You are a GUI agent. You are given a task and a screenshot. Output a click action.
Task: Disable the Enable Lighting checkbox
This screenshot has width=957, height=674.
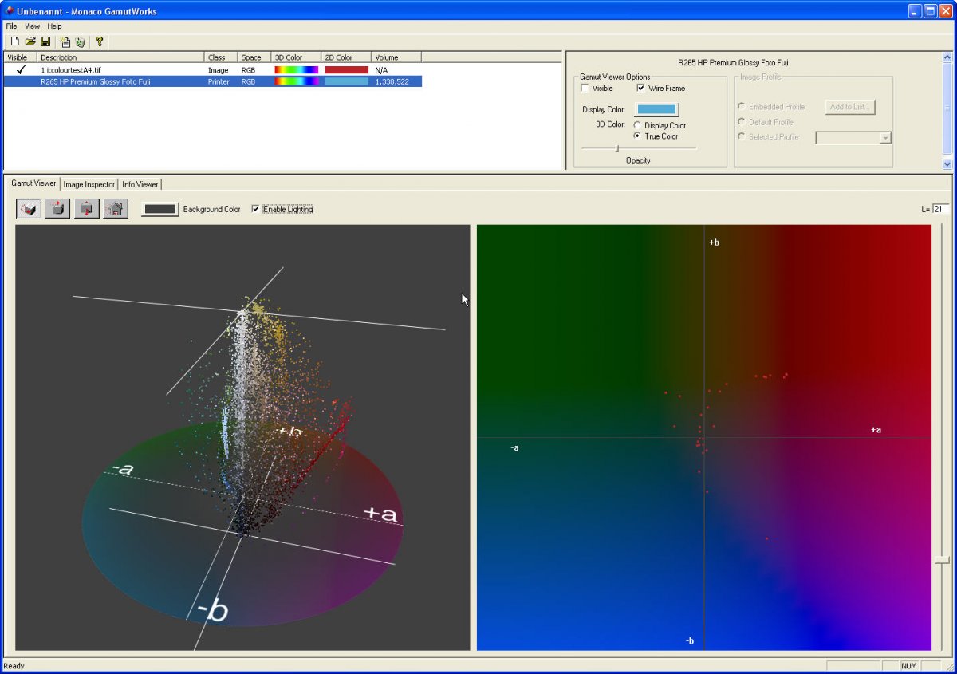pos(255,209)
